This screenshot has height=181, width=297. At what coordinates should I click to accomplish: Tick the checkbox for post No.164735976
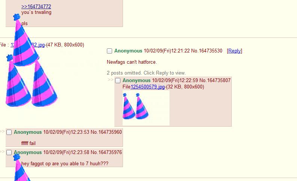coord(9,153)
